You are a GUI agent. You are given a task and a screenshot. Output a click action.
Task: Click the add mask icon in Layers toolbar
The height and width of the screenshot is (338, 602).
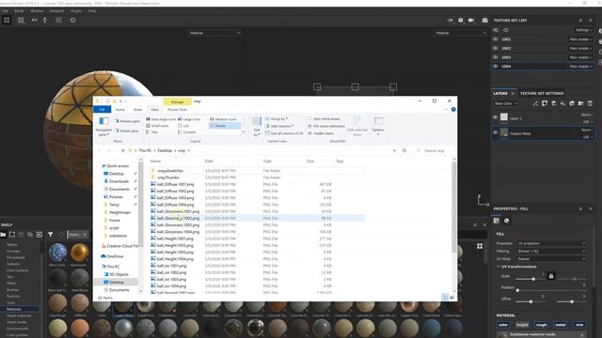pyautogui.click(x=545, y=103)
